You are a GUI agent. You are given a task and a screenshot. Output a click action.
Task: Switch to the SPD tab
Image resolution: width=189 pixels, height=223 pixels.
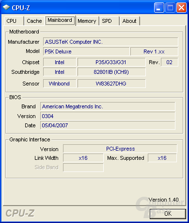(109, 21)
